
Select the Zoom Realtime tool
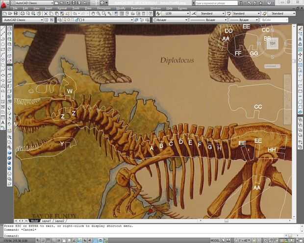[99, 14]
